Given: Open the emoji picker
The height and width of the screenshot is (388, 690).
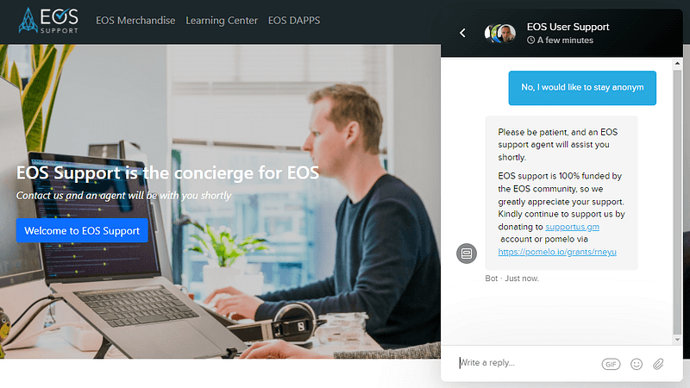Looking at the screenshot, I should [637, 364].
